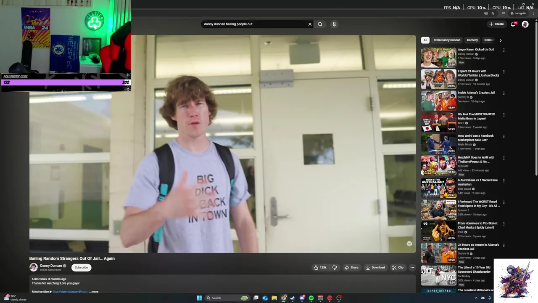Click the Download button
This screenshot has width=538, height=303.
pyautogui.click(x=375, y=267)
